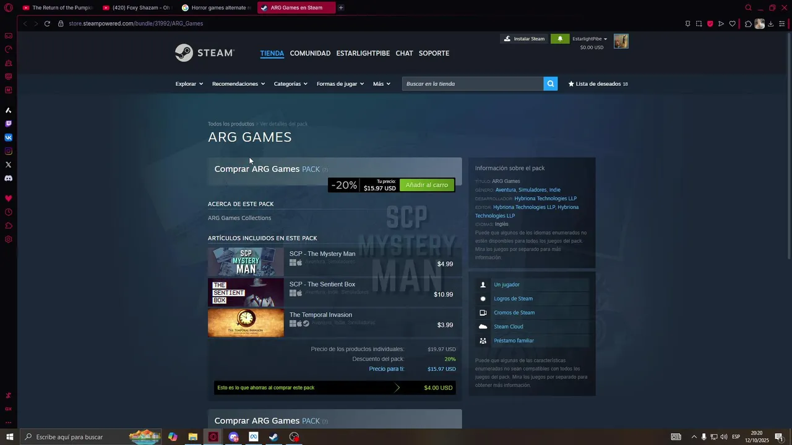Open Steam app in Windows taskbar

pos(273,437)
